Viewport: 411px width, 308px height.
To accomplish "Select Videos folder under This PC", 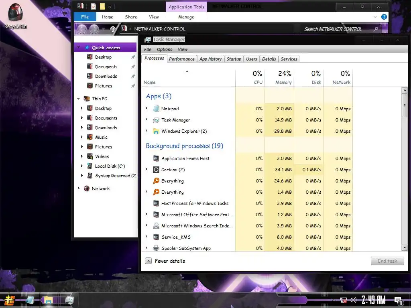I will tap(102, 156).
